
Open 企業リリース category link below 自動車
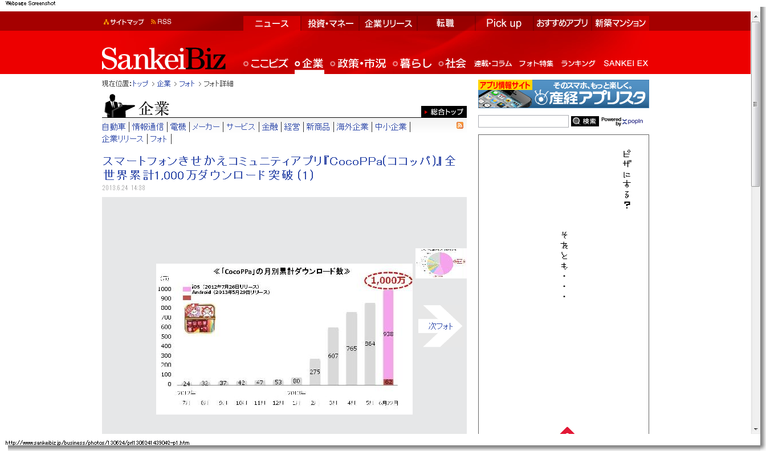(123, 139)
